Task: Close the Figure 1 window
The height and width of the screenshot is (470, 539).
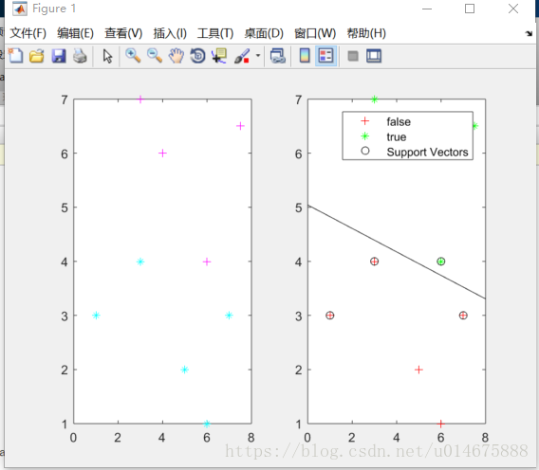Action: pos(512,9)
